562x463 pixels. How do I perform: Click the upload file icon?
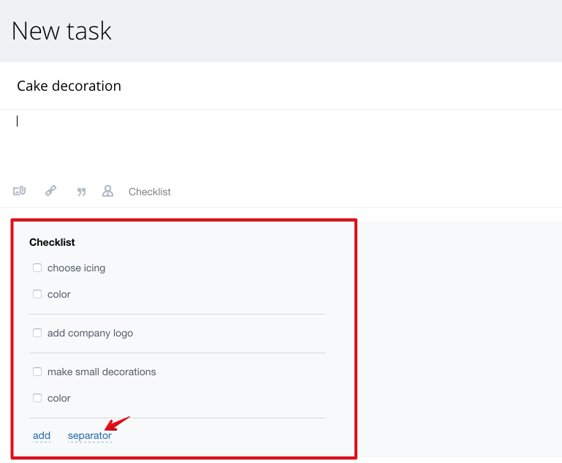(20, 192)
